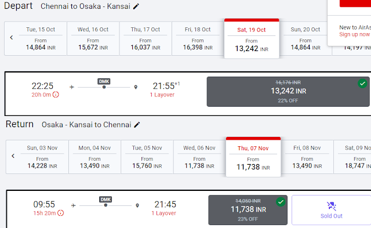Click the DMK layover badge on return flight
This screenshot has width=371, height=228.
point(106,200)
